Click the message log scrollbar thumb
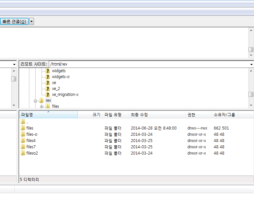 pyautogui.click(x=251, y=49)
